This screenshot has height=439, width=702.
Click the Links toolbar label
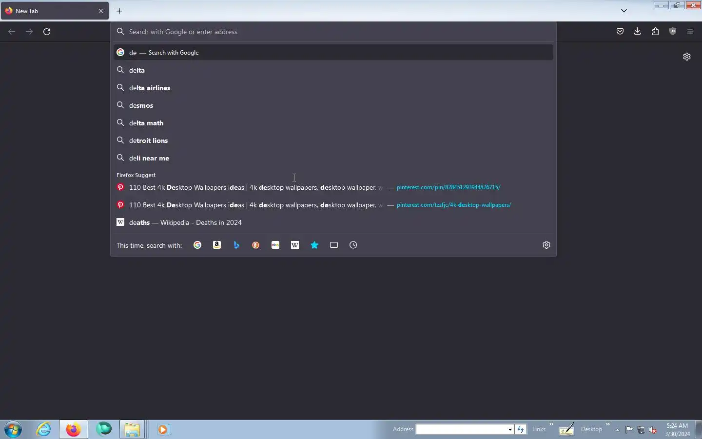click(x=539, y=429)
